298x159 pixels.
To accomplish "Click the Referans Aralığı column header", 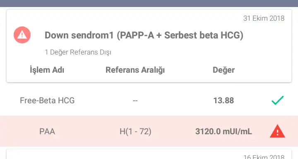I will tap(135, 70).
